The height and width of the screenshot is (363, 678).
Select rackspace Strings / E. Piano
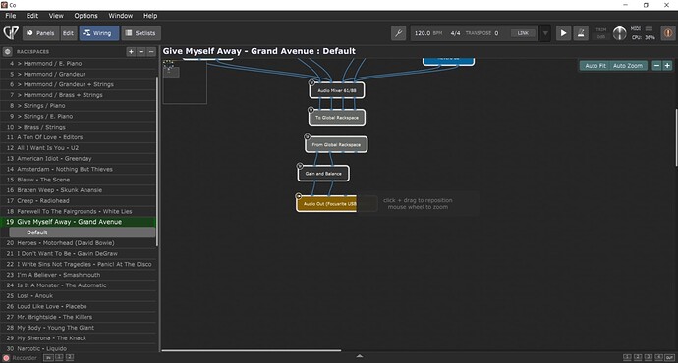pos(79,116)
